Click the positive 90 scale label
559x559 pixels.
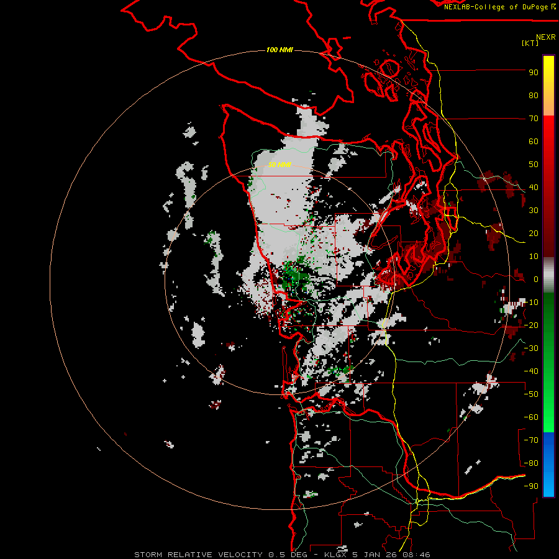coord(534,73)
